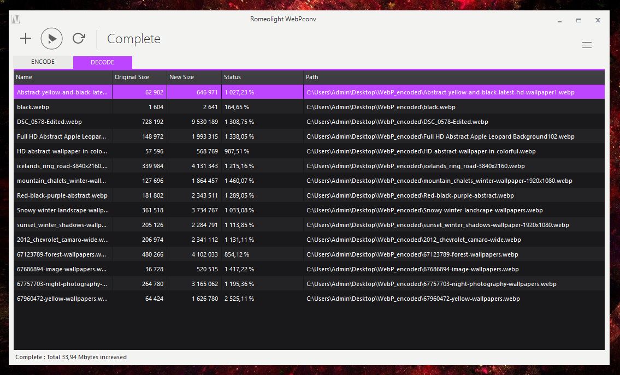Start conversion with the round play button
The width and height of the screenshot is (620, 375).
click(51, 38)
